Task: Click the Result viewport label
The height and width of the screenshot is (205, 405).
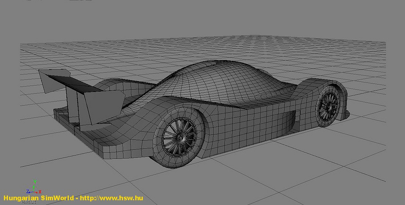Action: tap(28, 202)
